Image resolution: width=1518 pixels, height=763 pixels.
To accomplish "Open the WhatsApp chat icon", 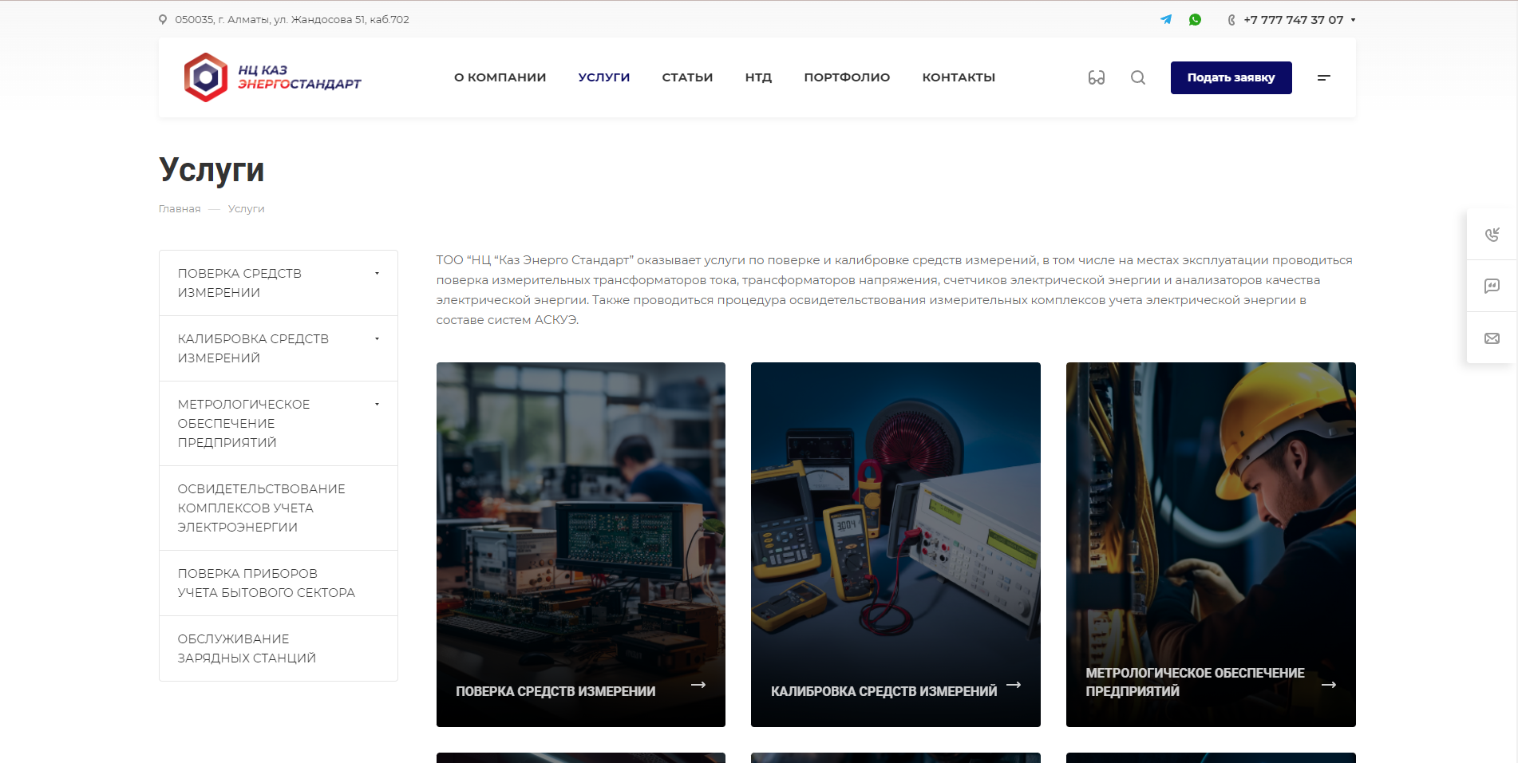I will pyautogui.click(x=1195, y=19).
